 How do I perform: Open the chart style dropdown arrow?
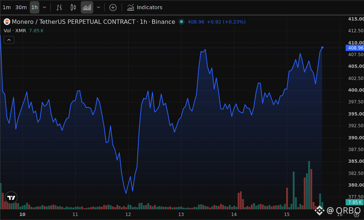[x=98, y=7]
